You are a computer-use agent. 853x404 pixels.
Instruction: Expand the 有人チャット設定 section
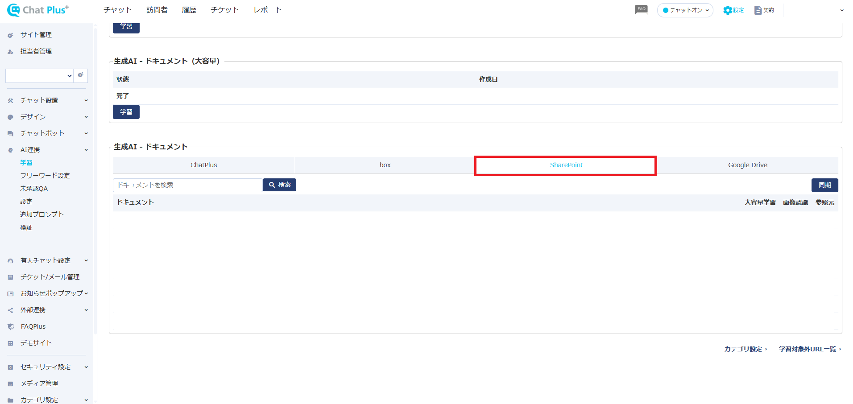click(x=86, y=260)
